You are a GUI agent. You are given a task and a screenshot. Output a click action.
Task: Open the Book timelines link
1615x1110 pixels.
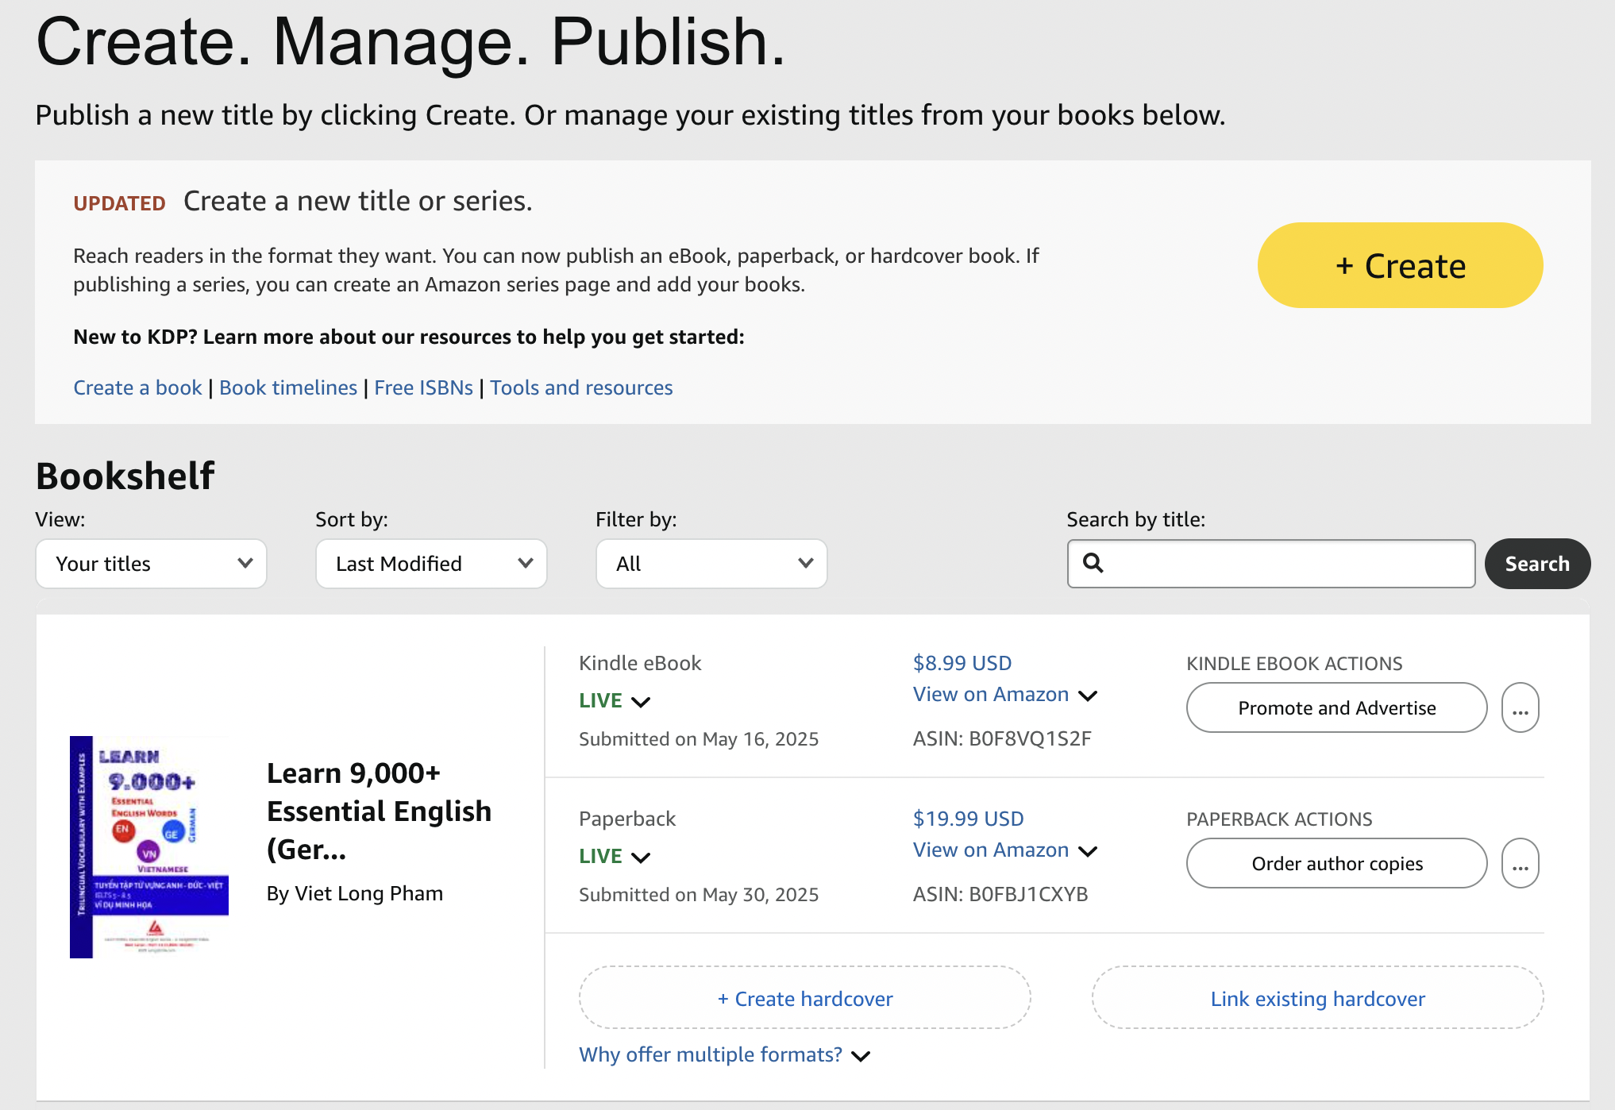(288, 387)
